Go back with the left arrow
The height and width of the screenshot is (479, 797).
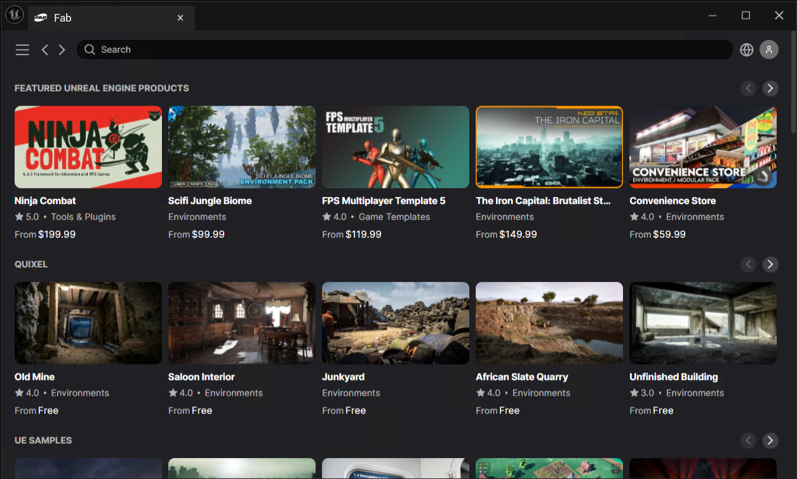pos(45,50)
